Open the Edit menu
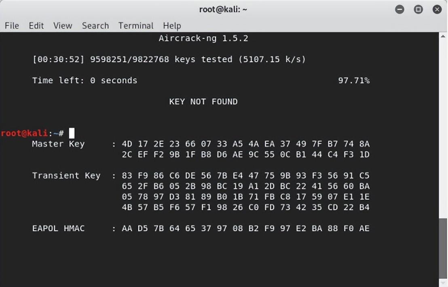This screenshot has height=287, width=448. click(x=36, y=26)
